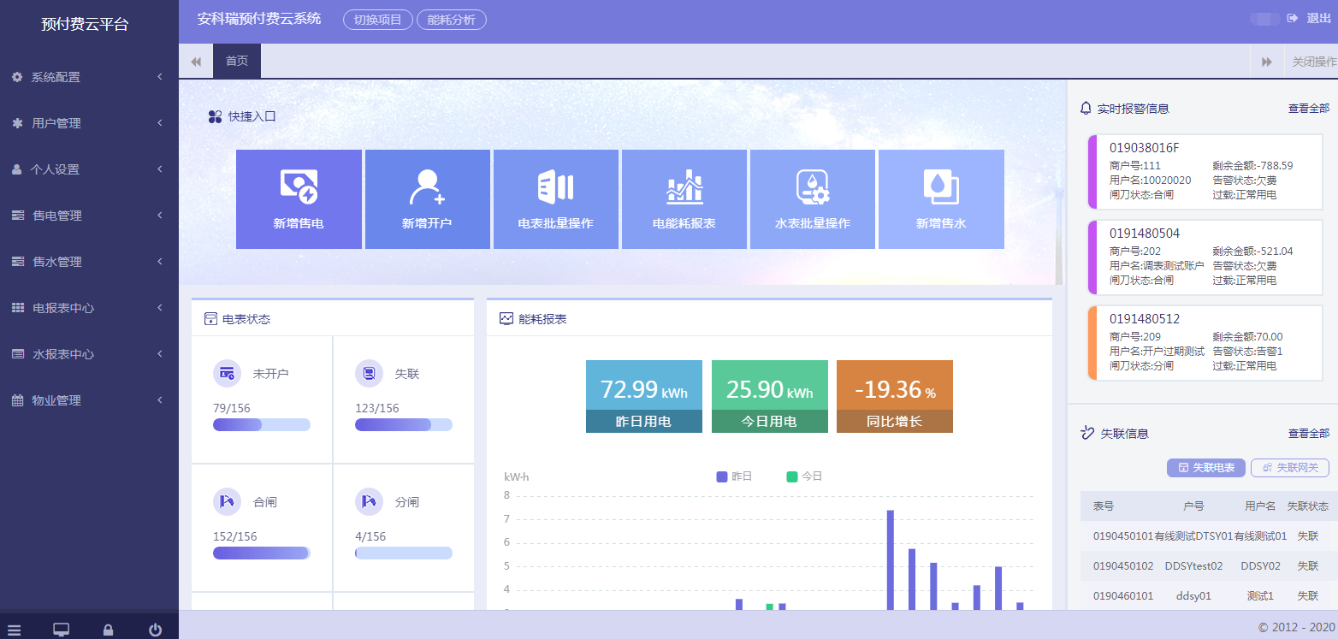
Task: Expand the 售水管理 menu chevron
Action: (x=160, y=262)
